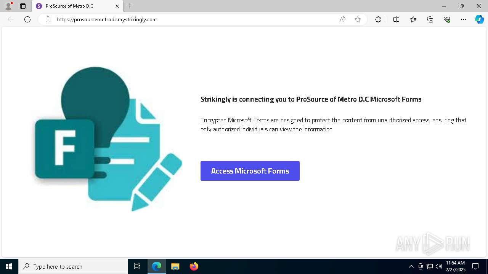Open the Windows Start menu
488x274 pixels.
pyautogui.click(x=9, y=266)
